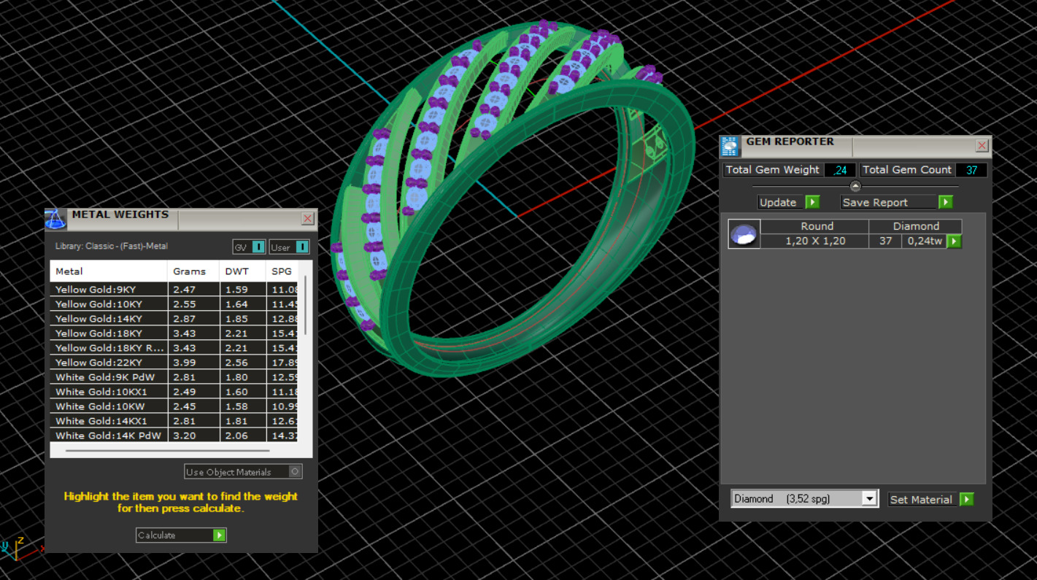The width and height of the screenshot is (1037, 580).
Task: Select the Yellow Gold:9KY row
Action: point(174,290)
